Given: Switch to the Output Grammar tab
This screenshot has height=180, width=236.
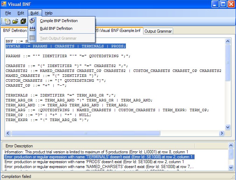Looking at the screenshot, I should point(158,31).
